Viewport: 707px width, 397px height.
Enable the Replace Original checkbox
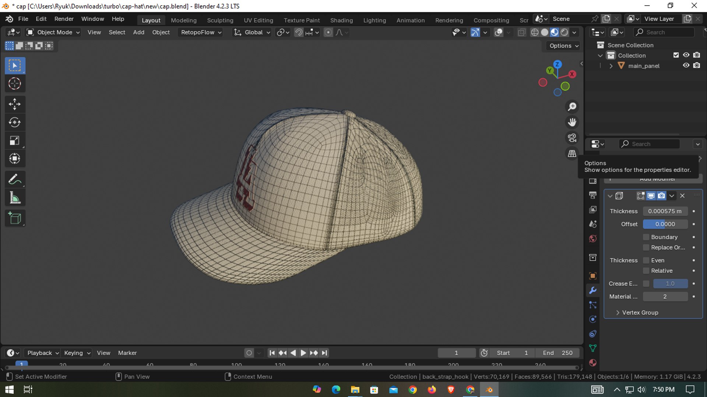(646, 247)
